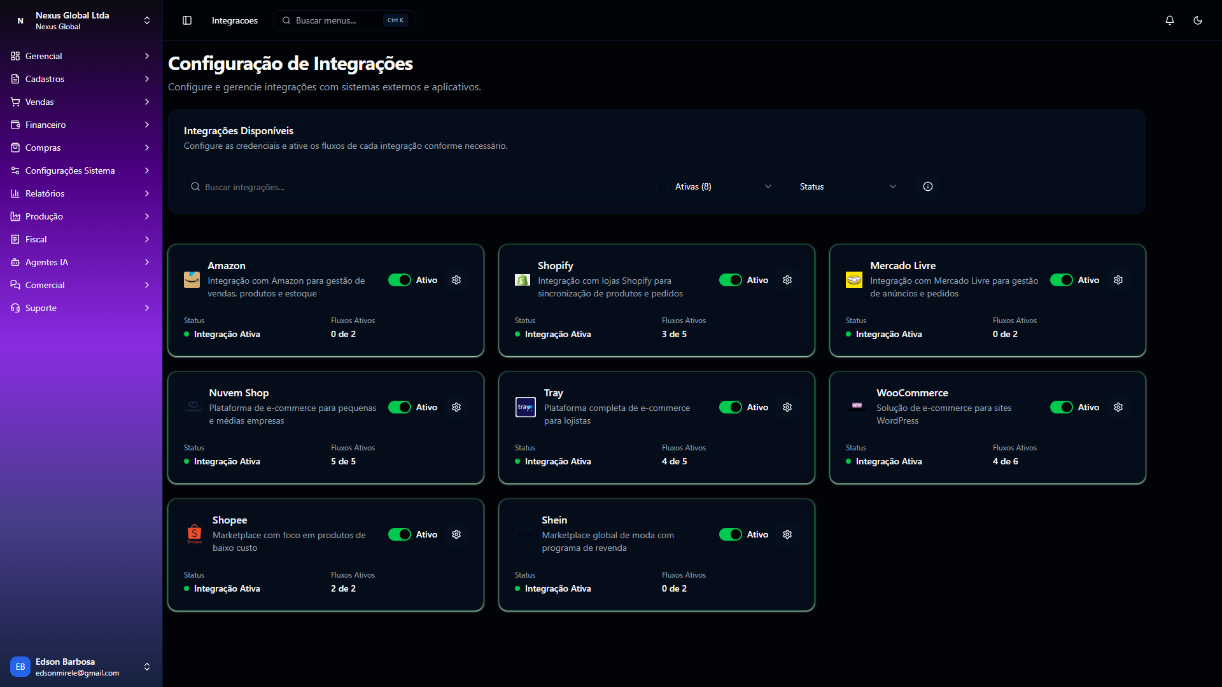Disable the Shopify integration toggle
Viewport: 1222px width, 687px height.
tap(731, 280)
